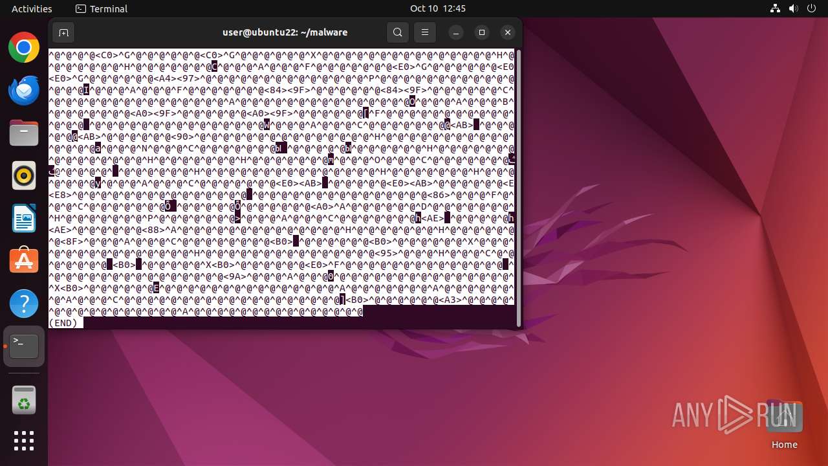Open Thunderbird Mail from the dock
The width and height of the screenshot is (828, 466).
click(x=24, y=90)
